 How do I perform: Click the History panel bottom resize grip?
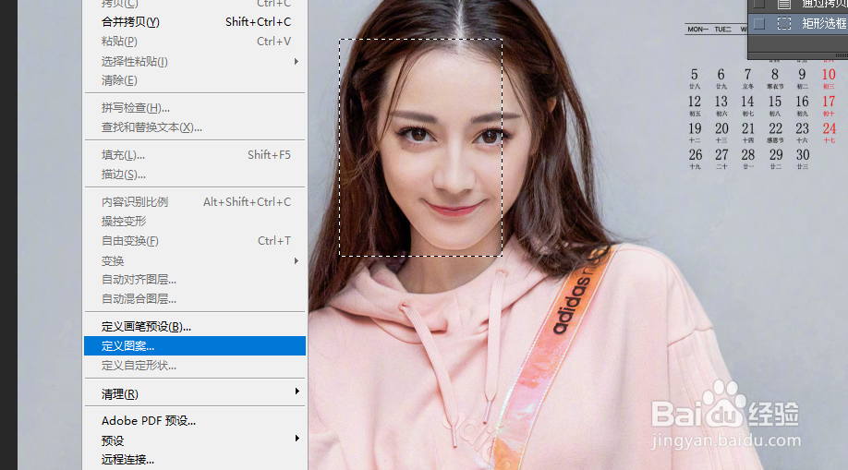841,55
